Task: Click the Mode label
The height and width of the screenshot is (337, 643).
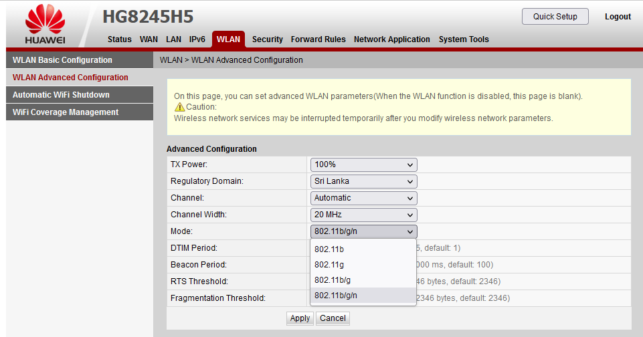Action: [x=182, y=231]
